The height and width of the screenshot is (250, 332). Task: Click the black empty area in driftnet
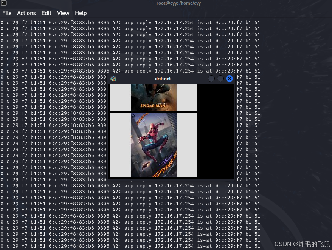215,132
